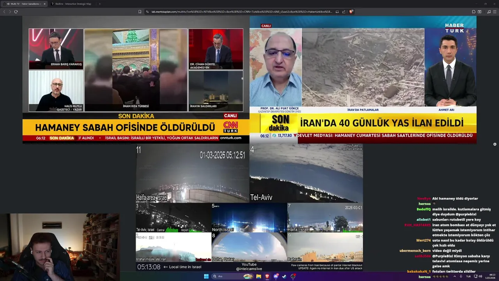Reload the current page
This screenshot has height=281, width=499.
point(16,12)
